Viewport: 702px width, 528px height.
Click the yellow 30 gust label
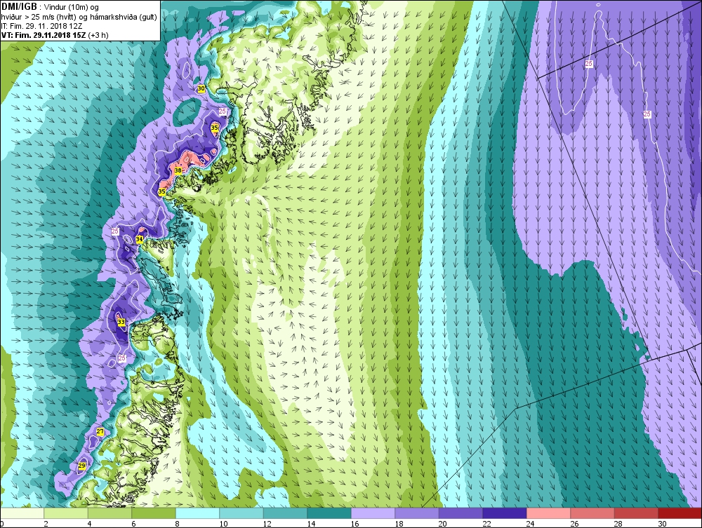click(201, 88)
